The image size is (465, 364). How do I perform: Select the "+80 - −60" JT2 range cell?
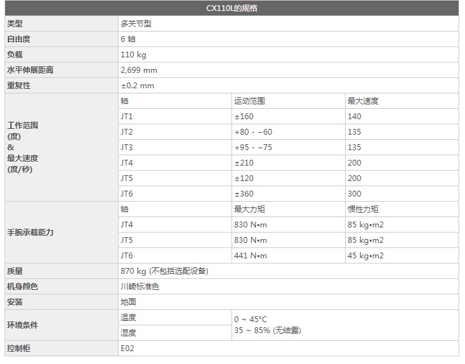point(253,132)
